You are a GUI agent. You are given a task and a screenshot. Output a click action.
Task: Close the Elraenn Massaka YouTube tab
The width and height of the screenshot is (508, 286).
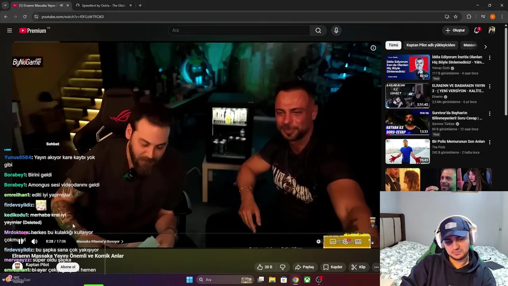click(67, 6)
